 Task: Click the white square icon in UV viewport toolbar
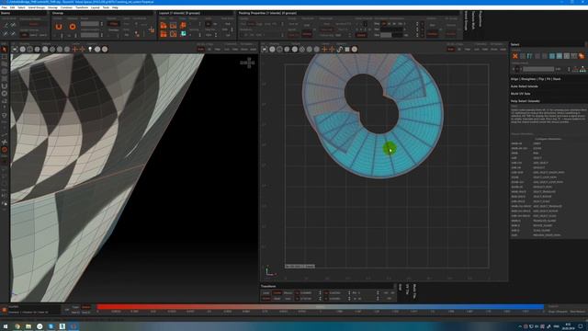coord(347,49)
